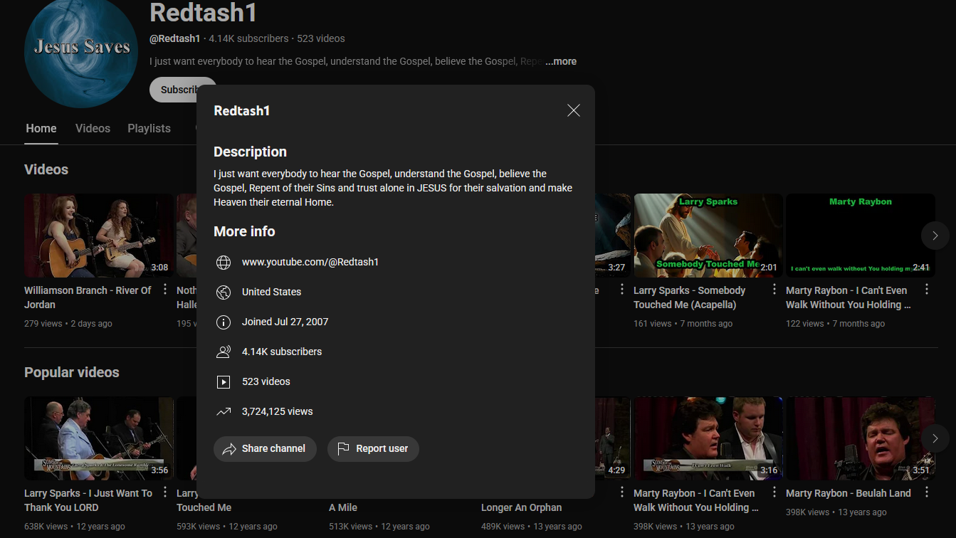Open options menu for I Just Want To Thank You LORD
This screenshot has width=956, height=538.
(x=165, y=492)
